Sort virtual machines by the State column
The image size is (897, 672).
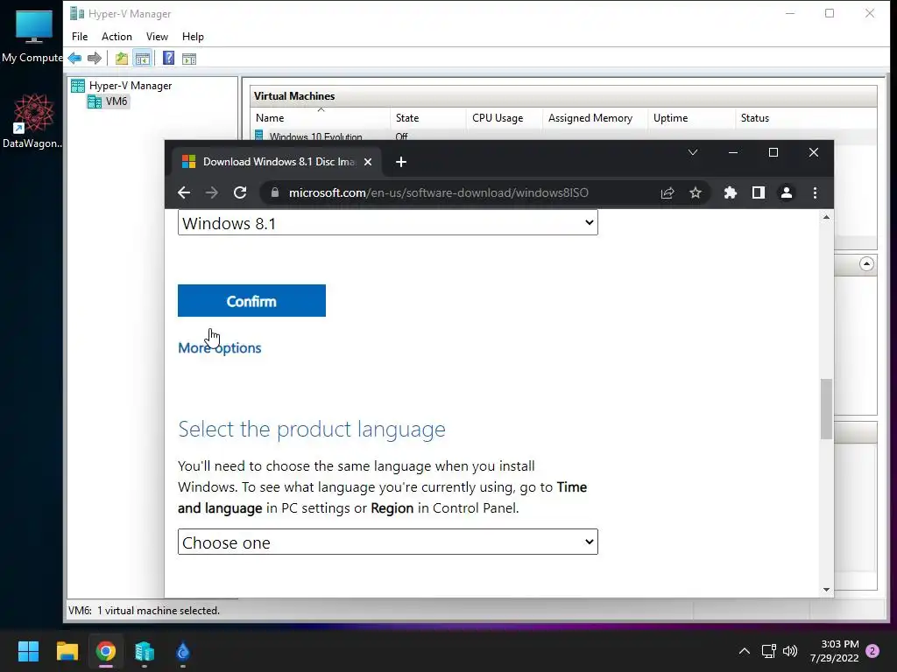click(x=427, y=118)
